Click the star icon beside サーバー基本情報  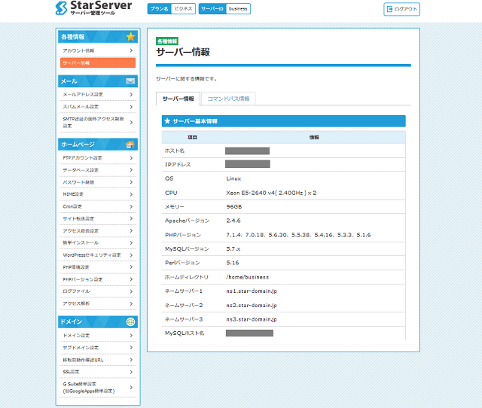[167, 121]
